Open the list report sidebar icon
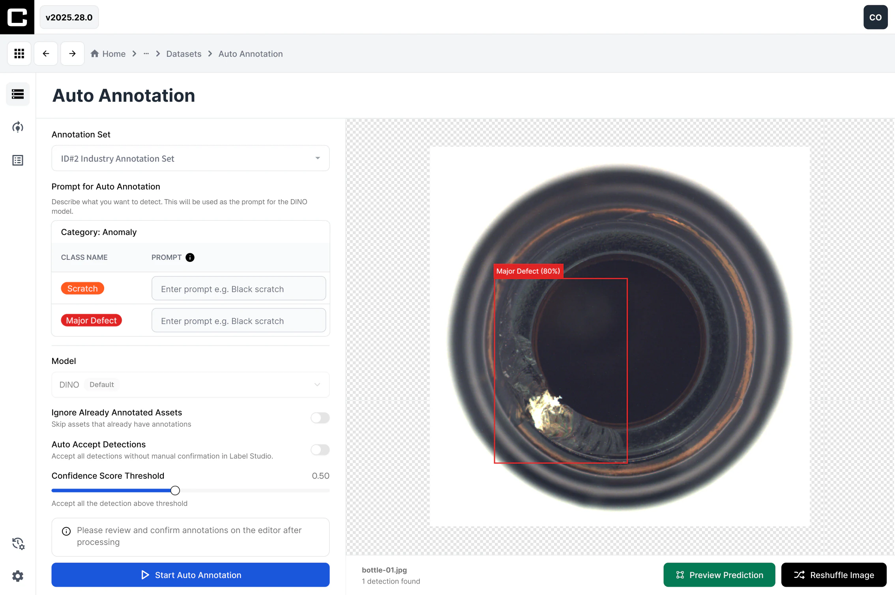Viewport: 895px width, 595px height. click(18, 160)
